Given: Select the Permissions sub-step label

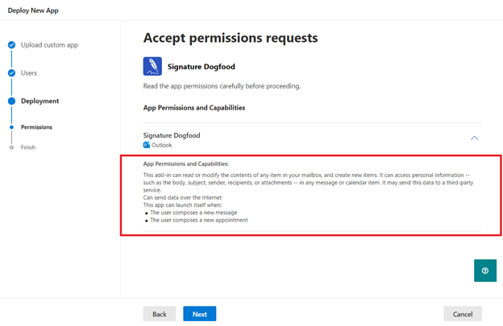Looking at the screenshot, I should (x=36, y=127).
